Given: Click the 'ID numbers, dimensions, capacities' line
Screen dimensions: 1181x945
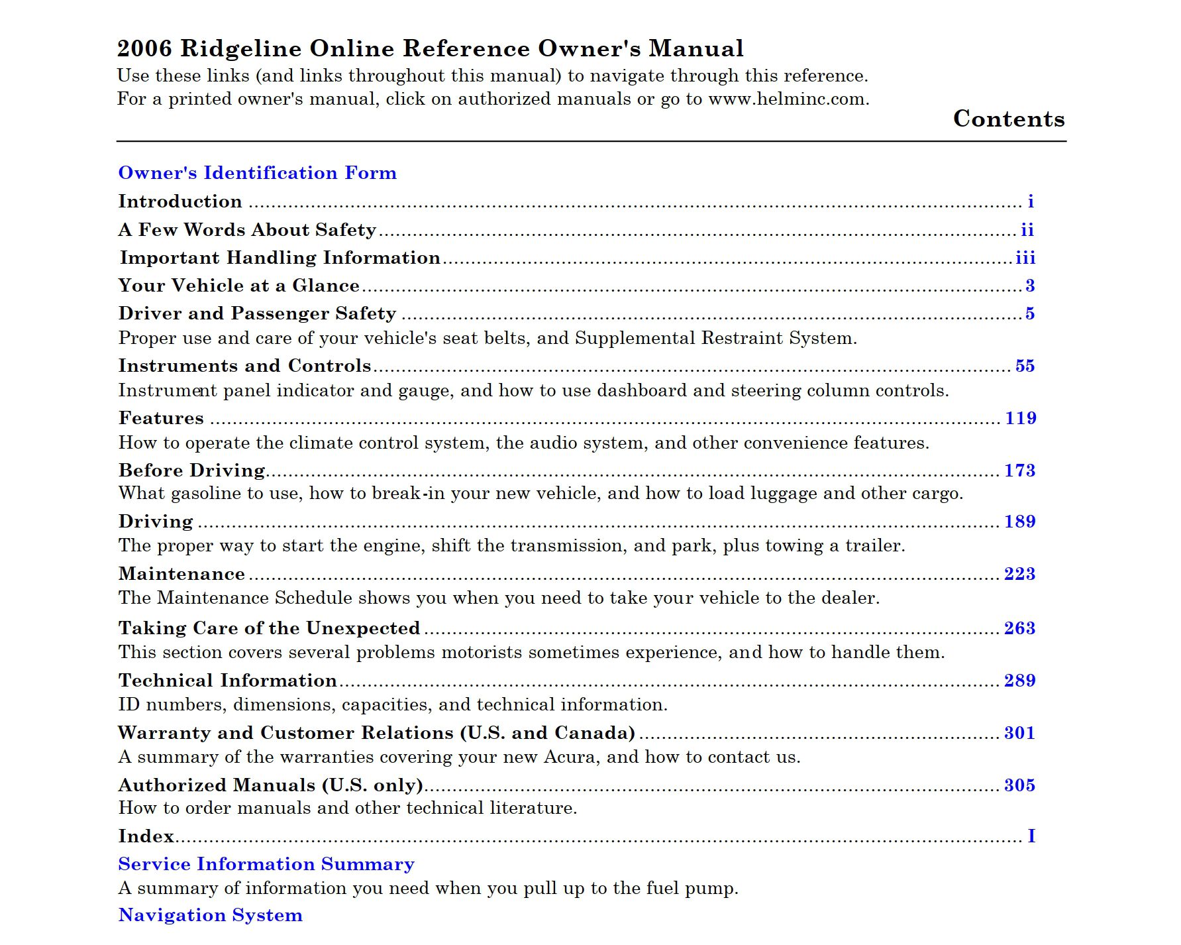Looking at the screenshot, I should point(393,704).
